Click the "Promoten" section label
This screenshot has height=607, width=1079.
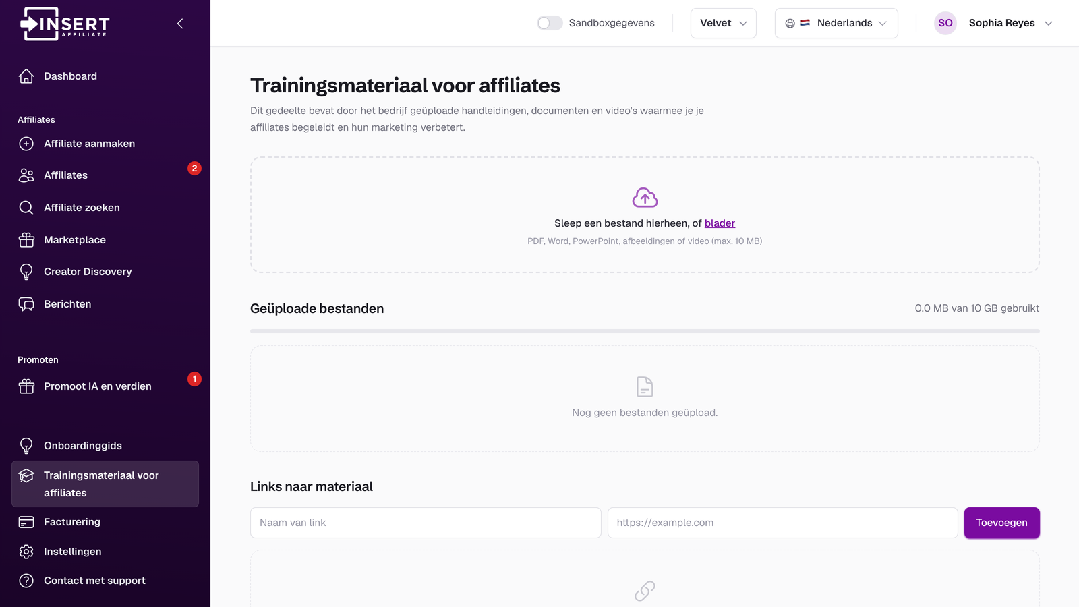[38, 360]
